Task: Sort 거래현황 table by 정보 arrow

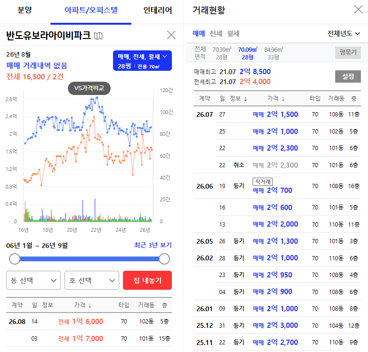Action: [x=245, y=99]
